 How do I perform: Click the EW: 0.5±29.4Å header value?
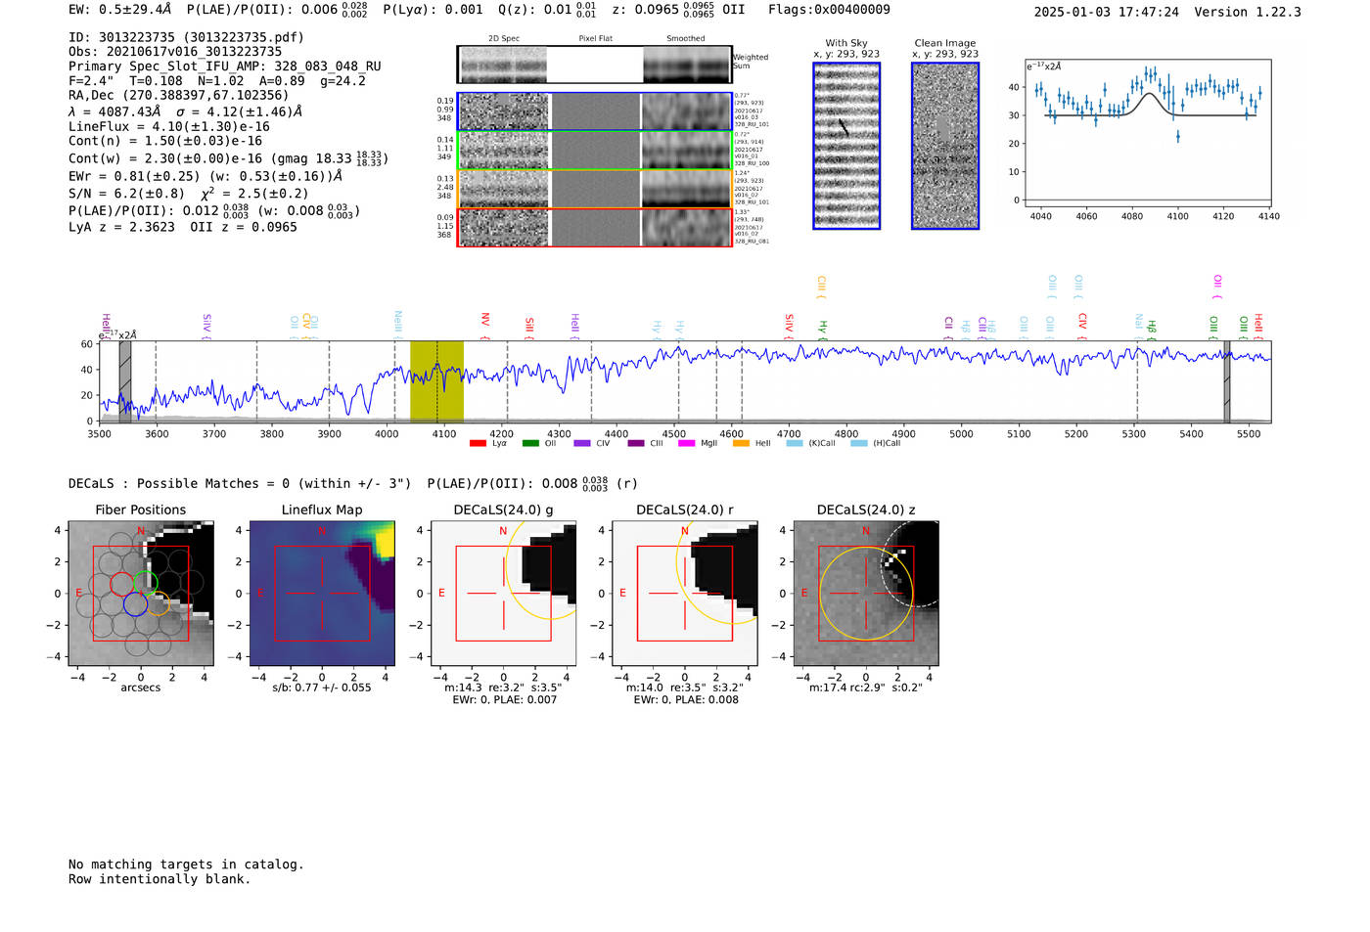[x=119, y=10]
